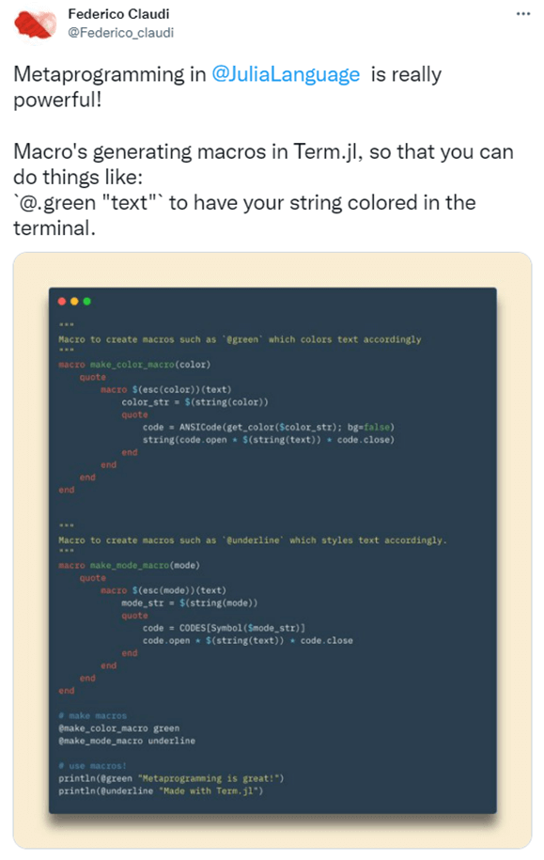Screen dimensions: 544x860
Task: Click the ANSICode get_color code line
Action: 268,428
